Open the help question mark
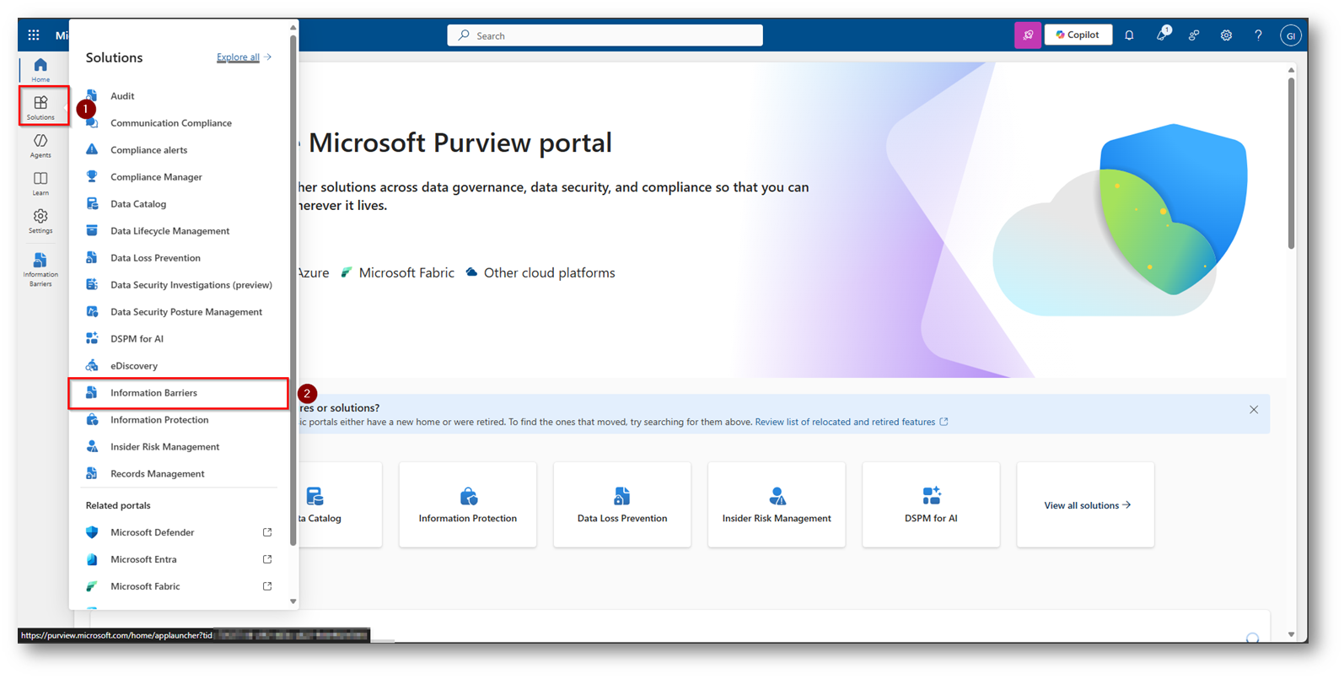Viewport: 1344px width, 679px height. click(1258, 35)
